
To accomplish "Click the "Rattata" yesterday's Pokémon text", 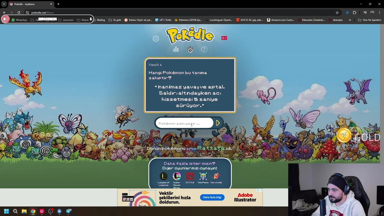I will pyautogui.click(x=211, y=148).
